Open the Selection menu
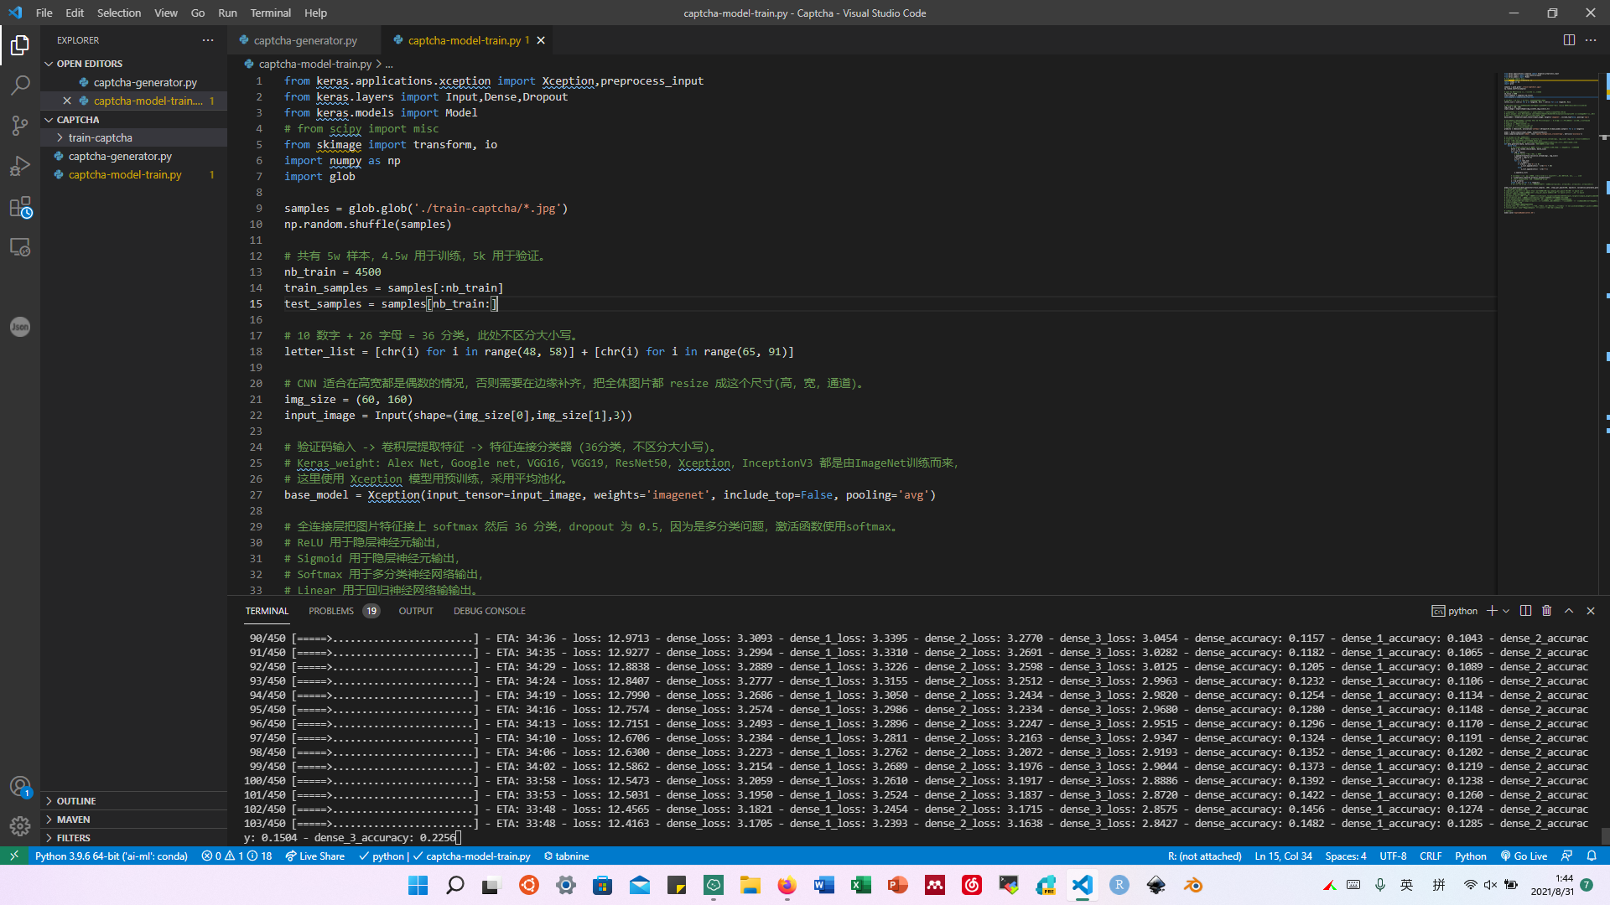Image resolution: width=1610 pixels, height=905 pixels. 118,13
